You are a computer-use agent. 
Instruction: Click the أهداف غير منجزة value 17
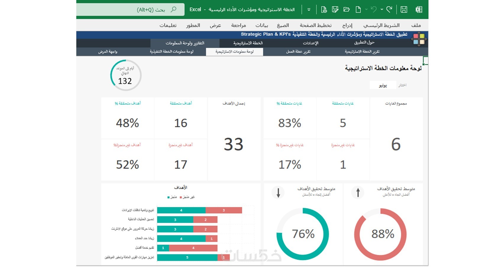point(181,165)
